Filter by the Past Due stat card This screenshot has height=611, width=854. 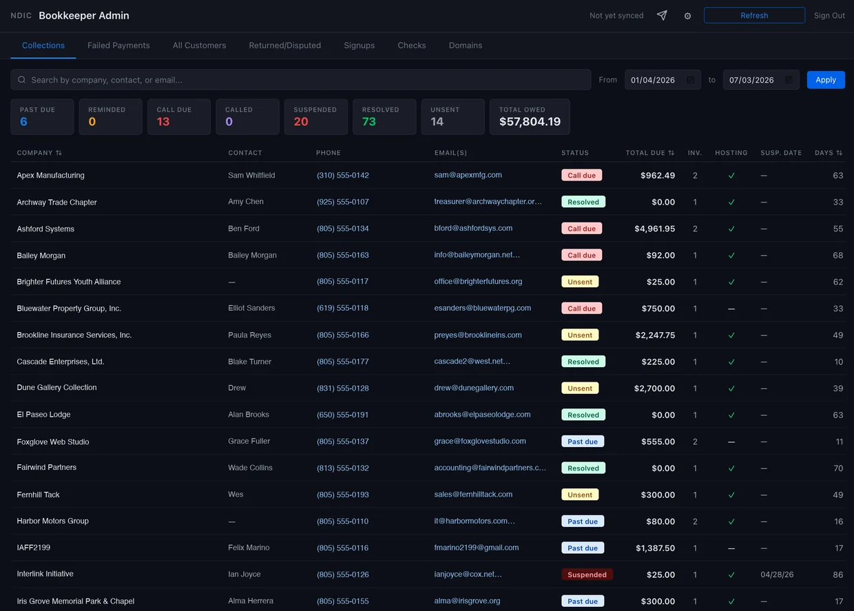(42, 117)
